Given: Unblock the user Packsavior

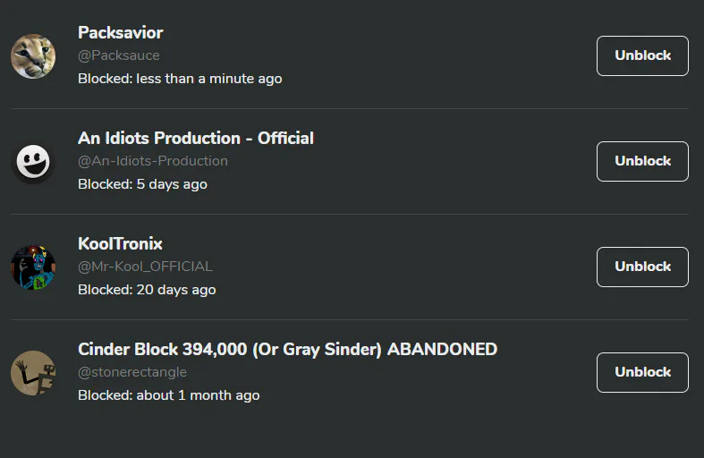Looking at the screenshot, I should coord(642,55).
